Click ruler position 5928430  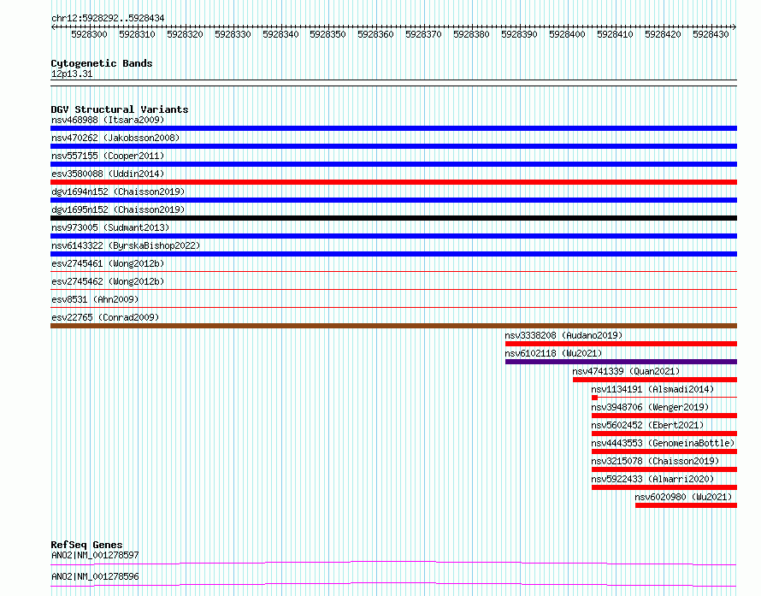pyautogui.click(x=711, y=34)
